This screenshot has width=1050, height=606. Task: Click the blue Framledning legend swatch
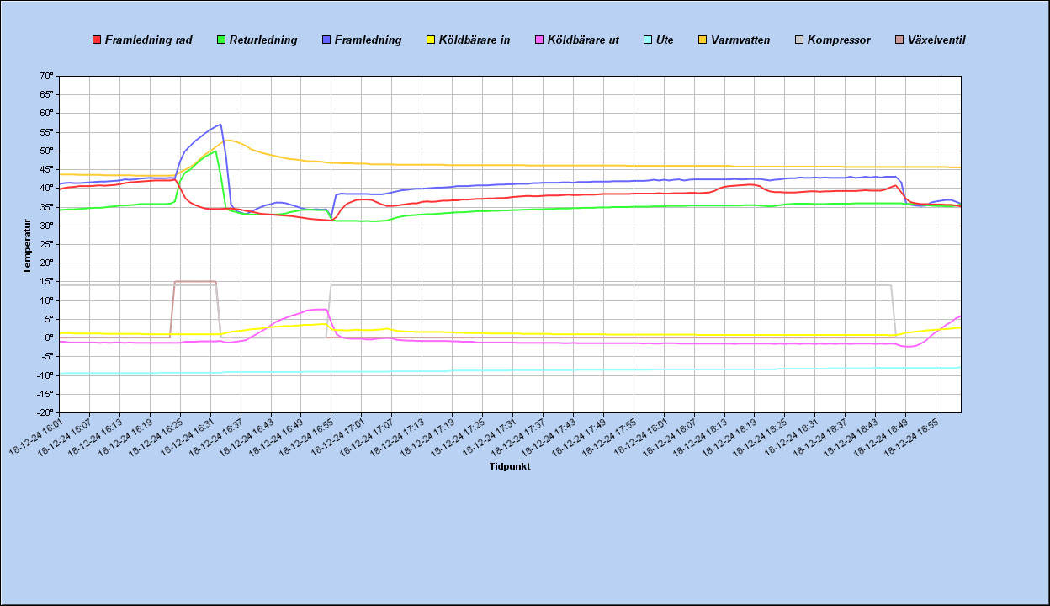pos(327,40)
